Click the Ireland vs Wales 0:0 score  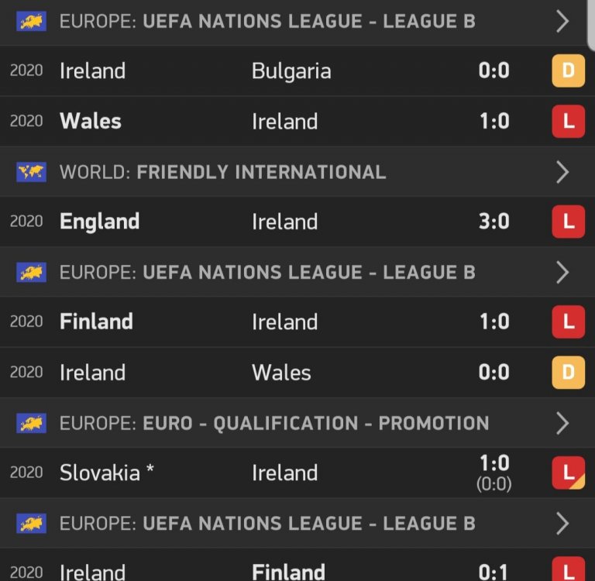pos(494,373)
